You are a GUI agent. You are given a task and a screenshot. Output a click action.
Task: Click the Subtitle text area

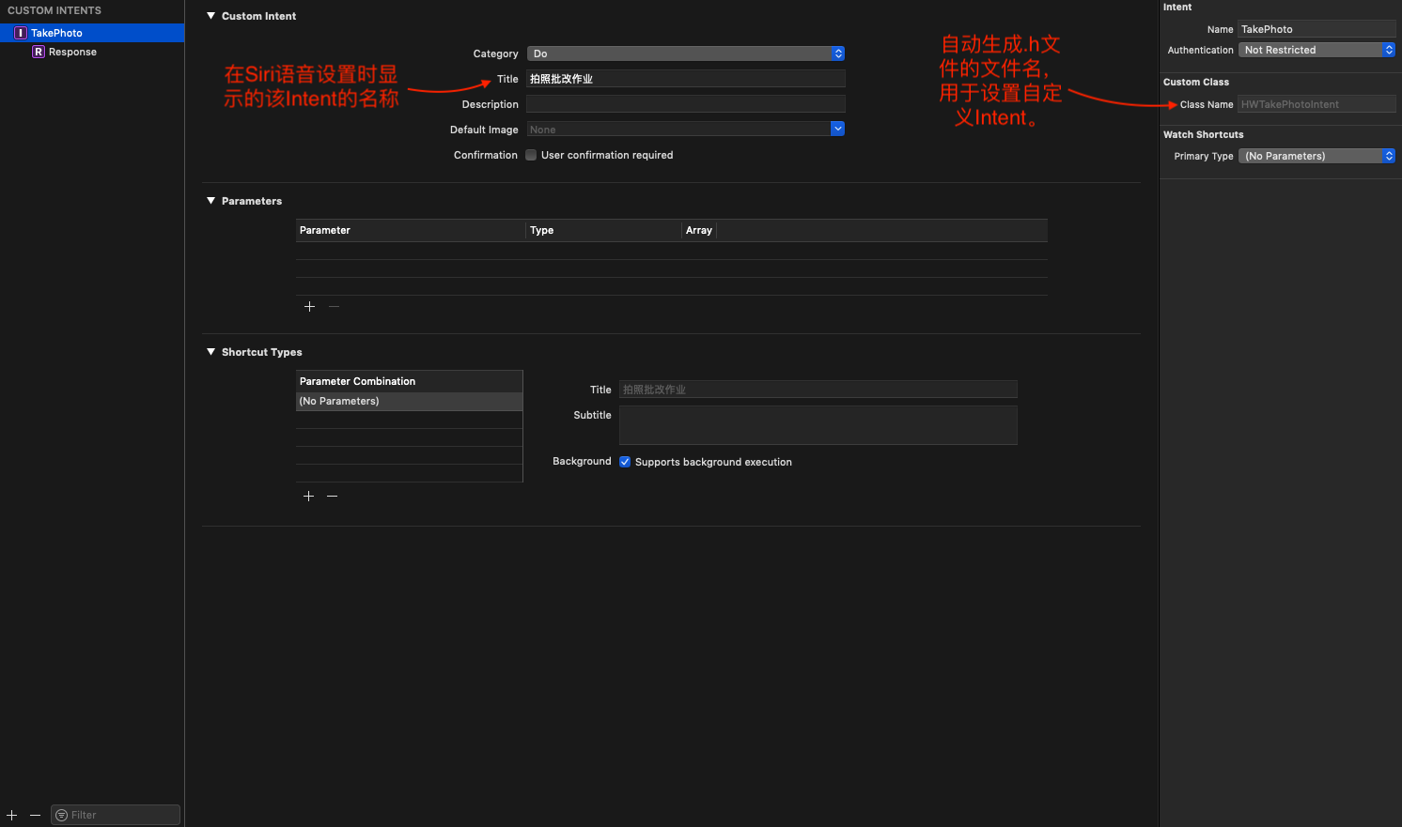click(818, 425)
